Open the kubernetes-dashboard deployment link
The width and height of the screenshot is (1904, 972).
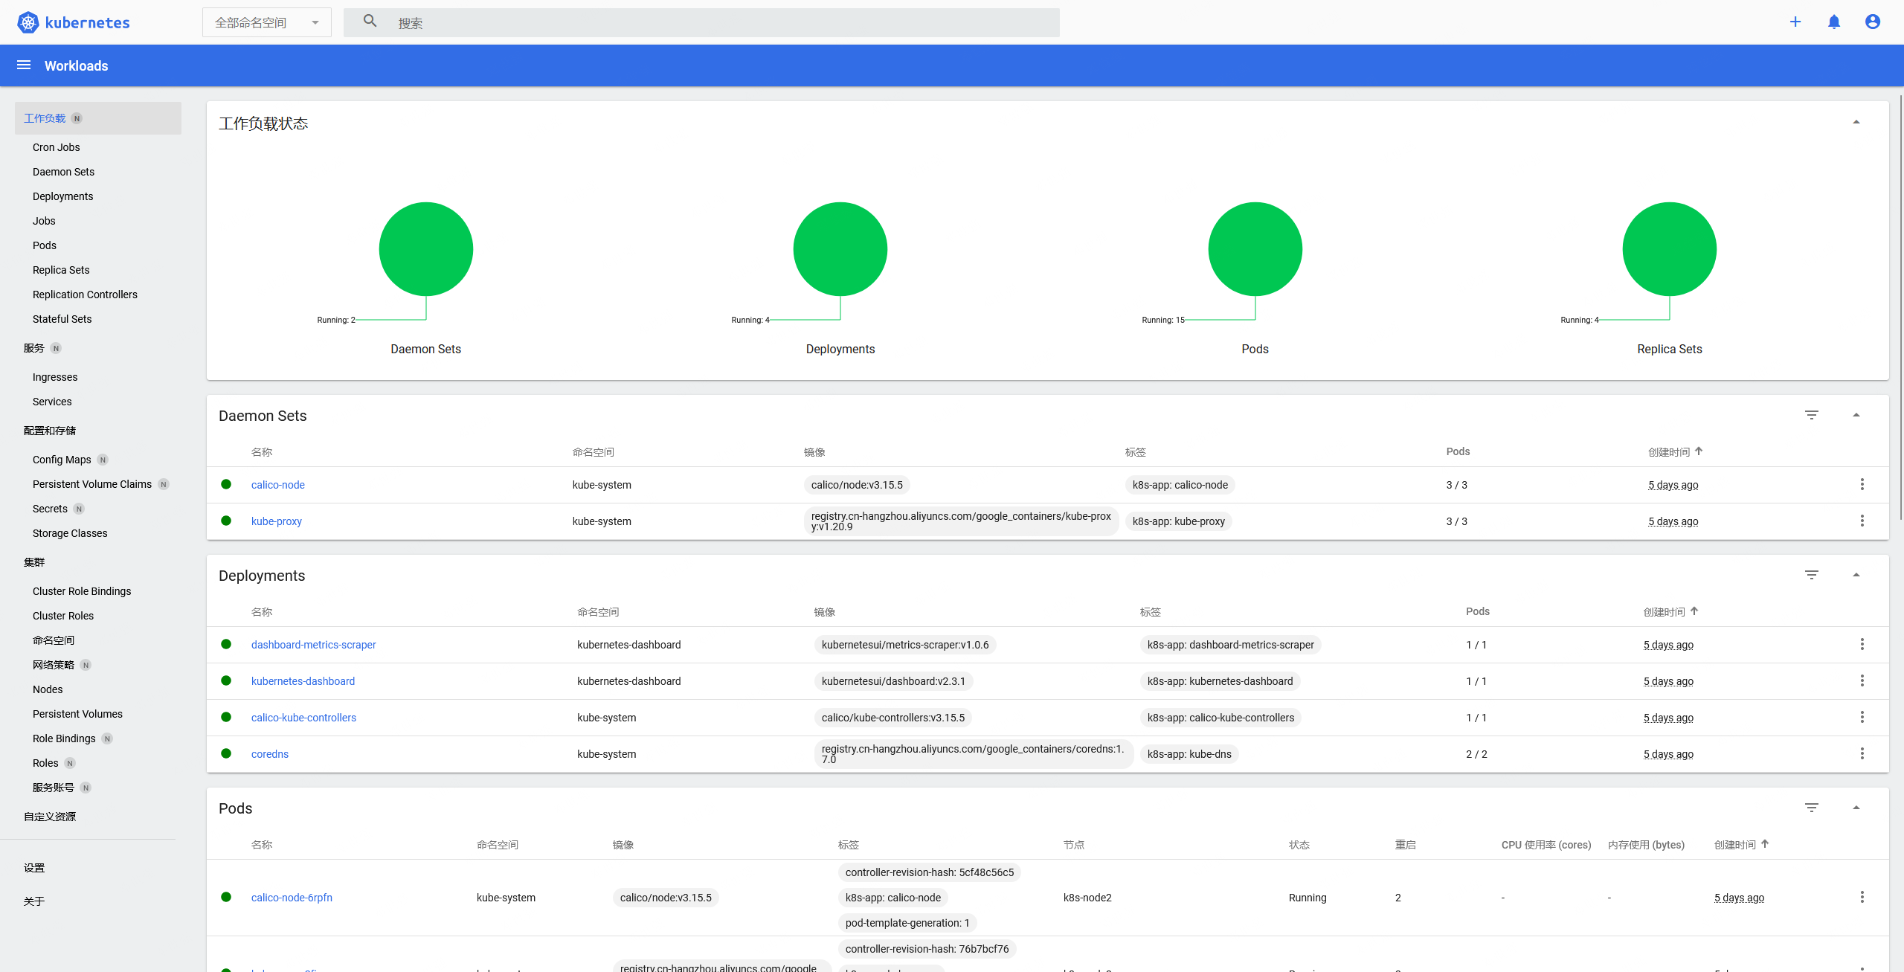[x=303, y=681]
